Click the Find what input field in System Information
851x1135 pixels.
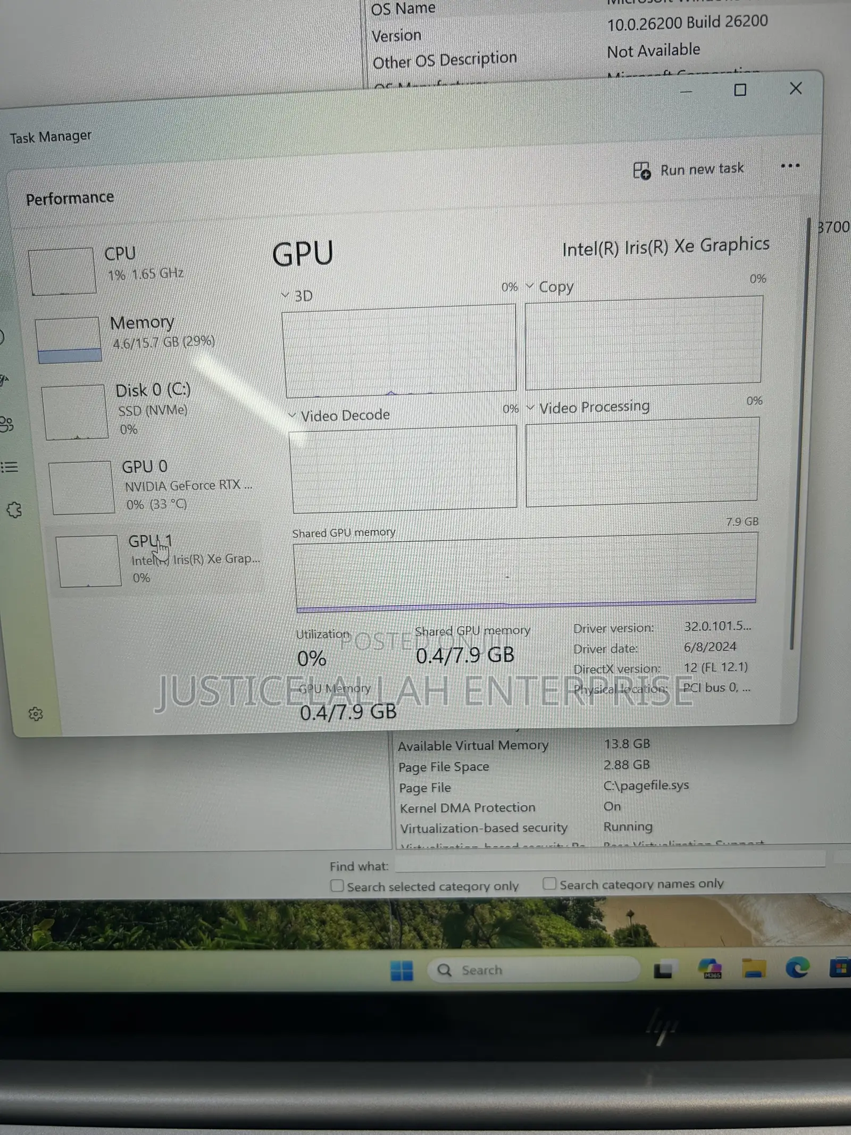tap(610, 862)
